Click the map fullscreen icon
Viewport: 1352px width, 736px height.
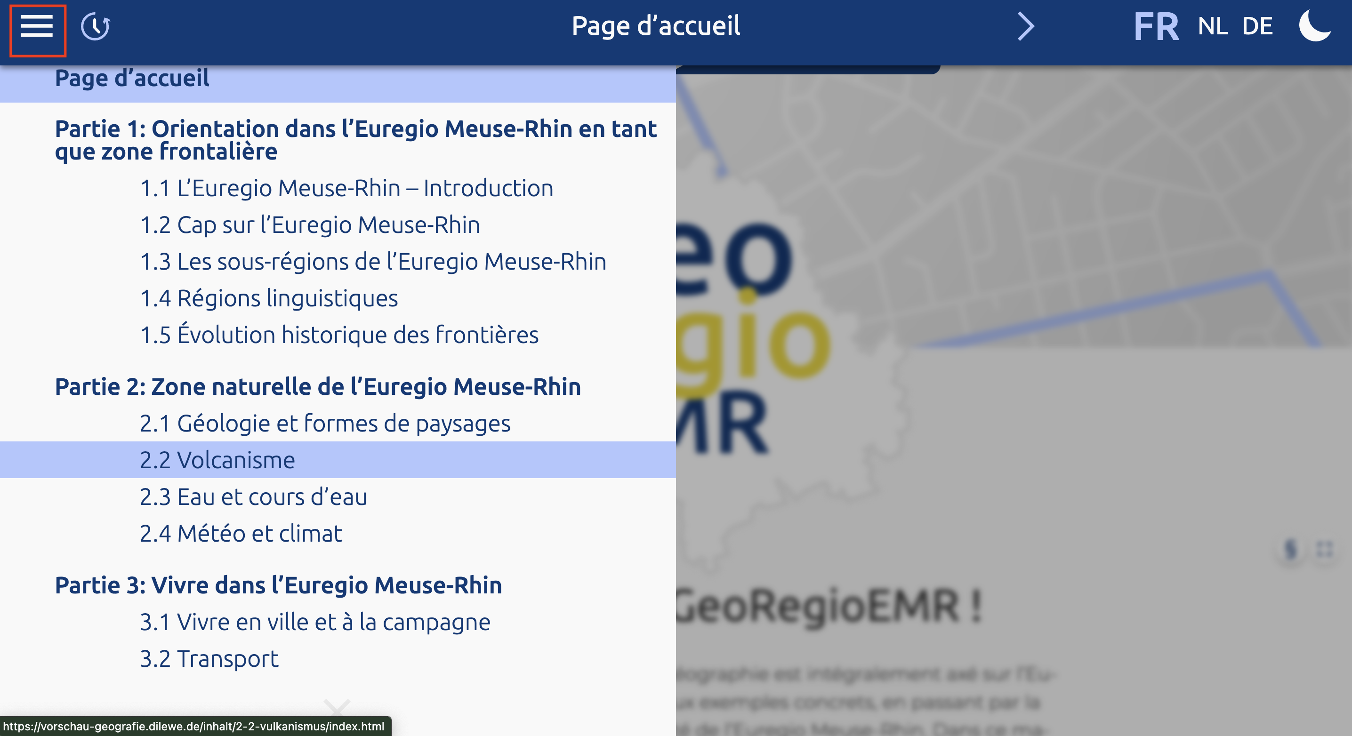click(x=1324, y=549)
